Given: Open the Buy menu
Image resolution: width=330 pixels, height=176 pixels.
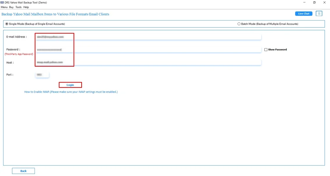Looking at the screenshot, I should [x=11, y=7].
